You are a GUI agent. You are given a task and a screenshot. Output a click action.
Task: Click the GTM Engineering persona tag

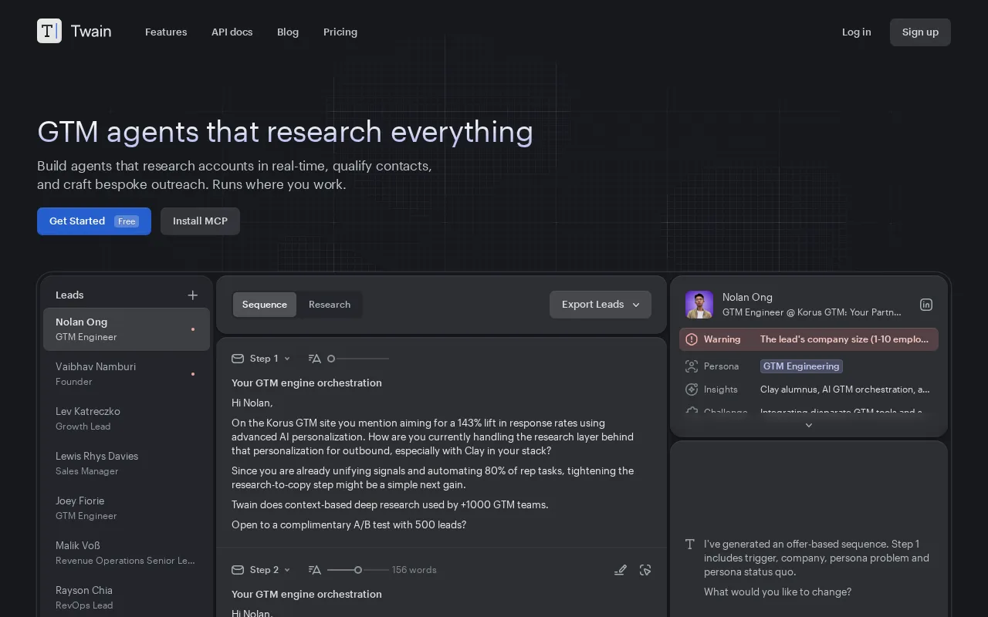tap(801, 366)
